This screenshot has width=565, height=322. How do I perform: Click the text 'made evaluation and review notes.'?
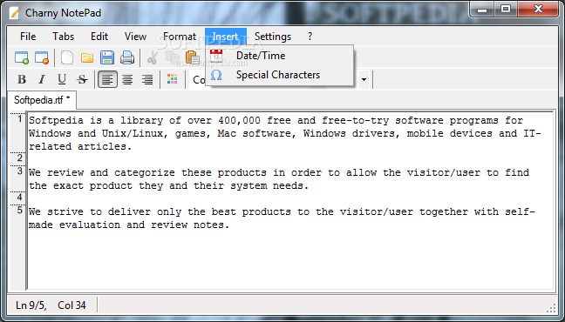pyautogui.click(x=129, y=225)
